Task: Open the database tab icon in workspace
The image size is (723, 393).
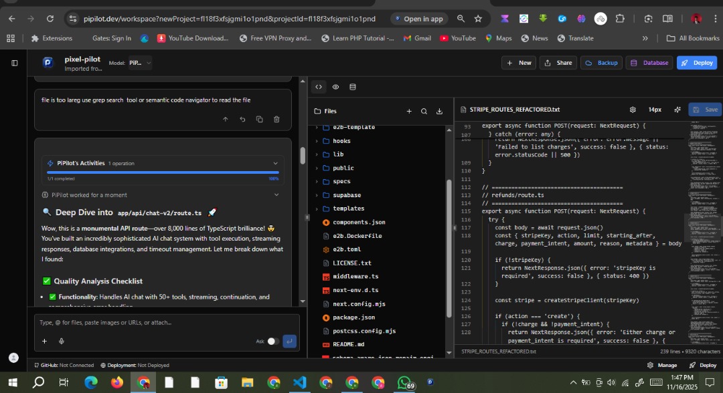Action: pos(353,87)
